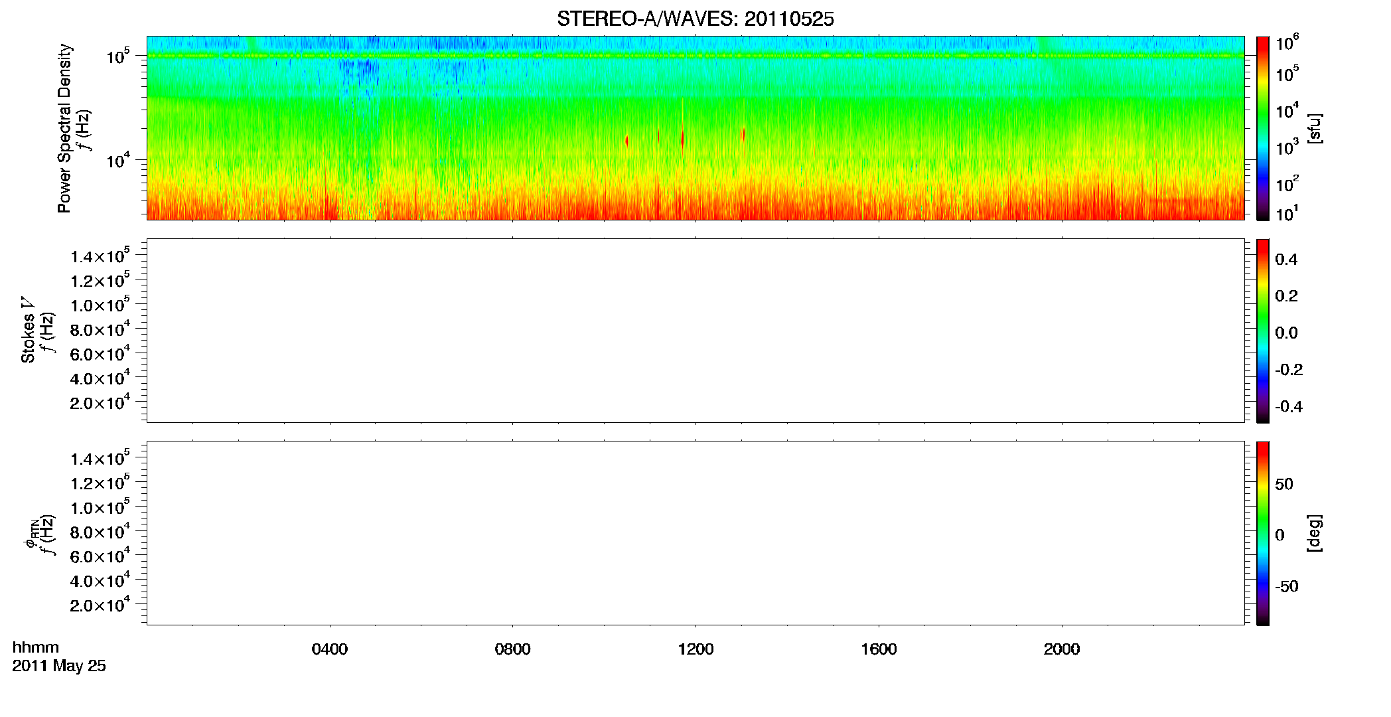Click the 2011 May 25 date label
Screen dimensions: 1391x717
coord(59,666)
